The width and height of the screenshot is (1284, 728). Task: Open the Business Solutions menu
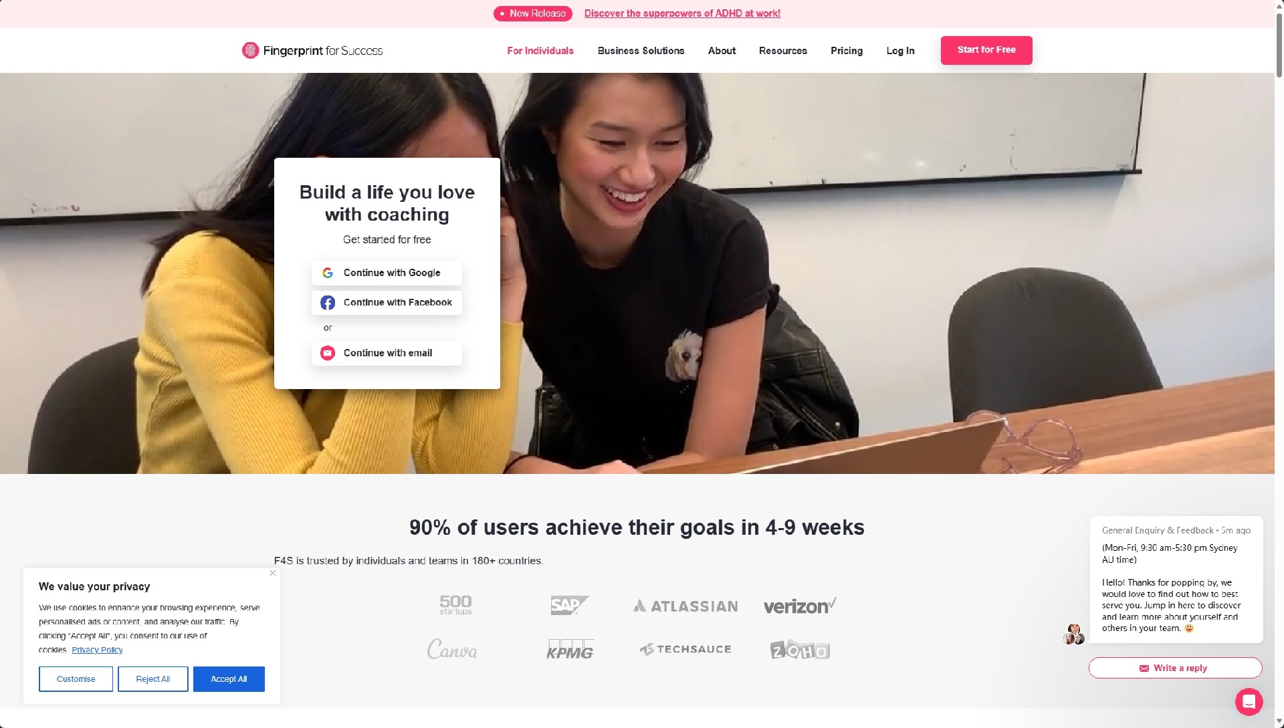(x=641, y=51)
